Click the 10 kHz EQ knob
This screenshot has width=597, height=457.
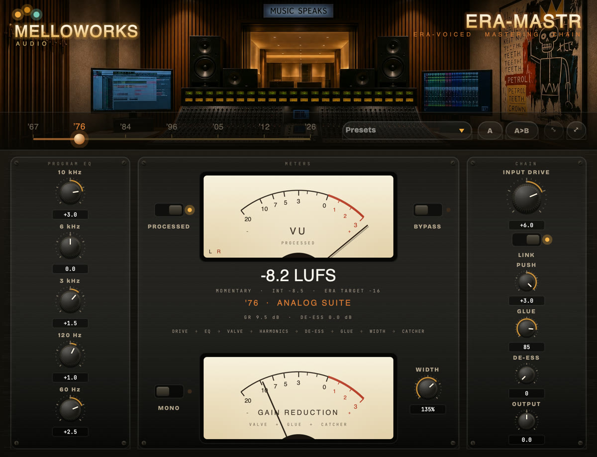pyautogui.click(x=70, y=193)
